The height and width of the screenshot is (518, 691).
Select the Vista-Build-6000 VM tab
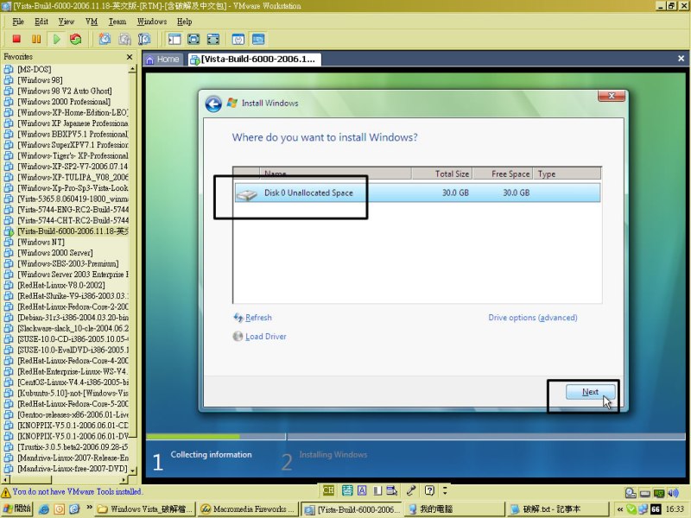coord(254,59)
